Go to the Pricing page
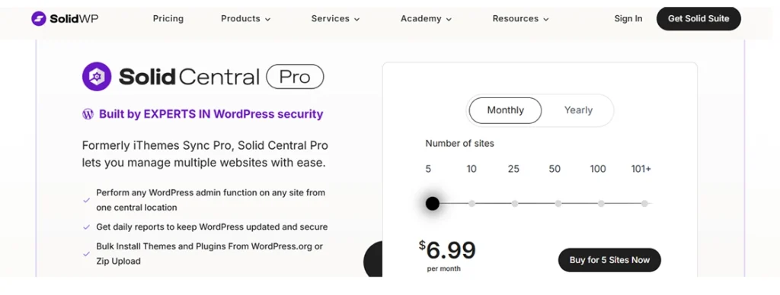Image resolution: width=780 pixels, height=295 pixels. [168, 19]
